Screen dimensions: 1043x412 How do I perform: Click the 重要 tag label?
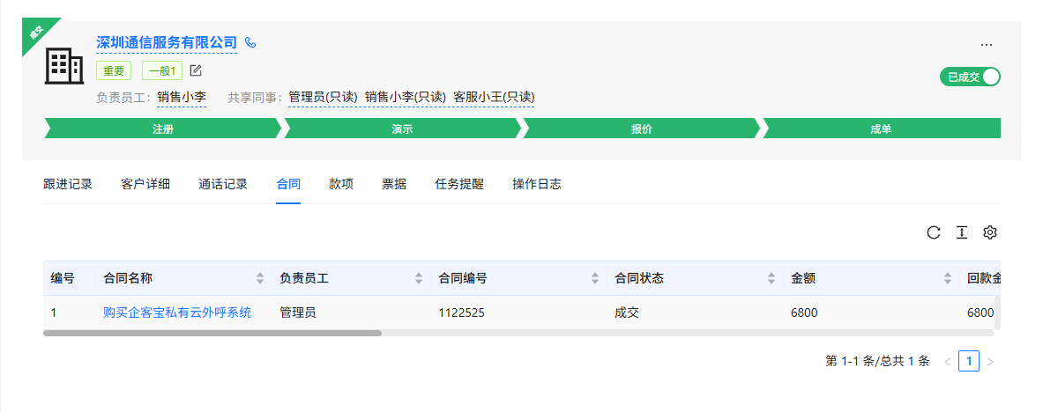(114, 70)
